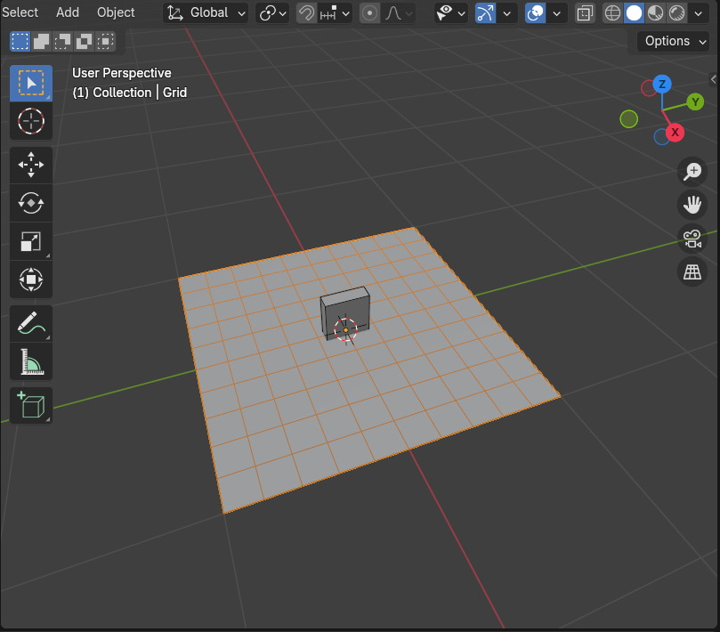This screenshot has height=632, width=720.
Task: Open the Options dropdown
Action: click(x=673, y=41)
